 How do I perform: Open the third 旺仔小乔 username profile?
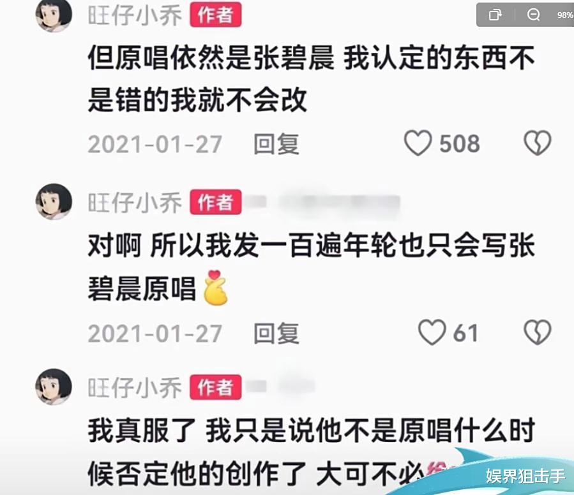pos(135,387)
